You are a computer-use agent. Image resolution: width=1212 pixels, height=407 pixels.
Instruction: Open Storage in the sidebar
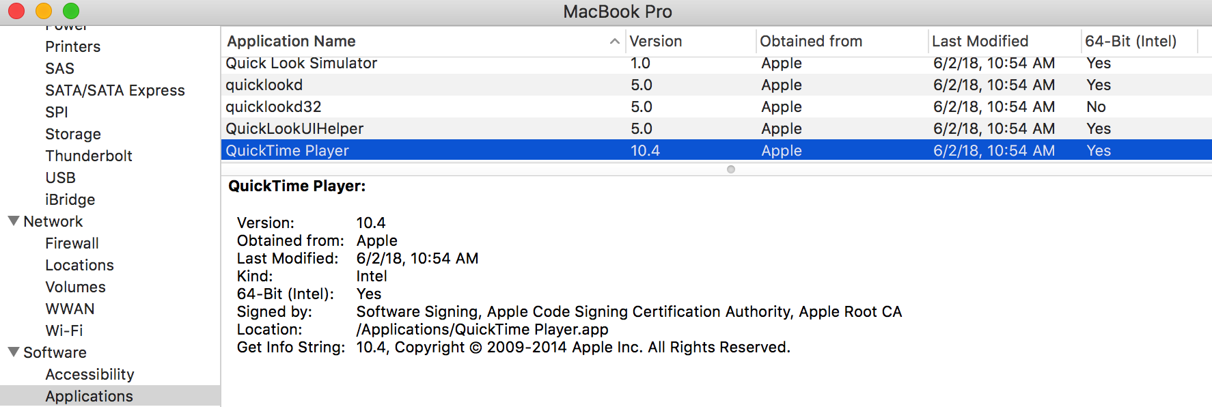coord(73,134)
